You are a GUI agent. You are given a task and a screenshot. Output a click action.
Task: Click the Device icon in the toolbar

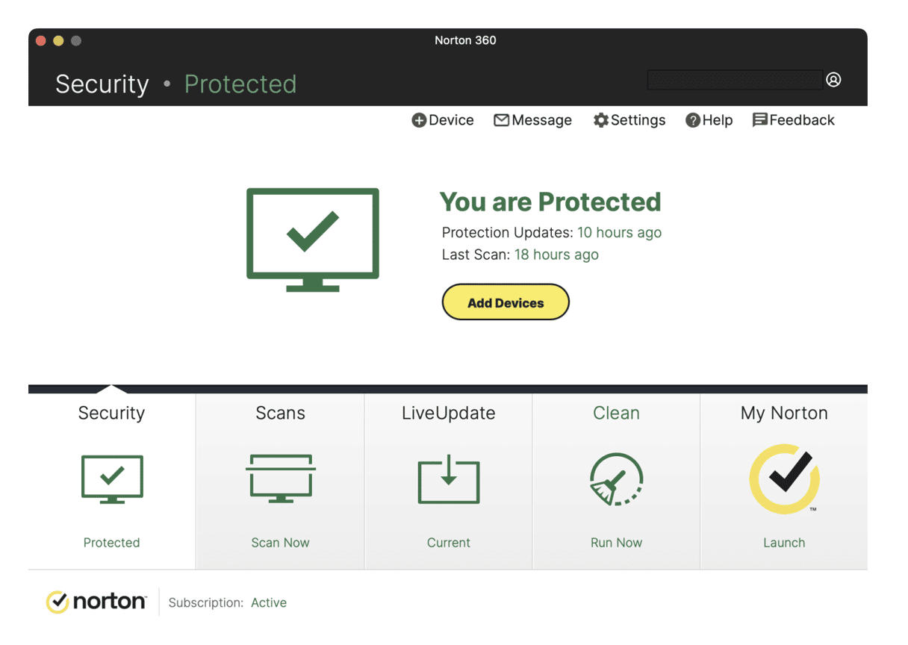[420, 119]
